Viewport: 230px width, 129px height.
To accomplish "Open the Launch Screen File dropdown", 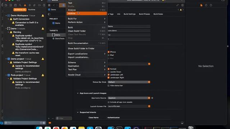I will click(129, 106).
